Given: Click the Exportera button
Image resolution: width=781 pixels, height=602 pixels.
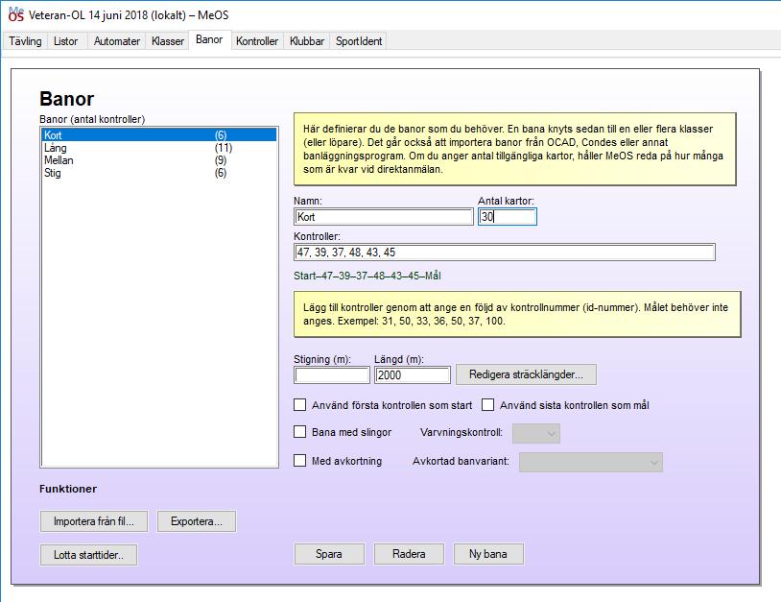Looking at the screenshot, I should pyautogui.click(x=197, y=521).
